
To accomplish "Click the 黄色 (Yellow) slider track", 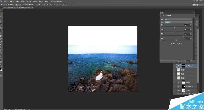I will tap(176, 36).
